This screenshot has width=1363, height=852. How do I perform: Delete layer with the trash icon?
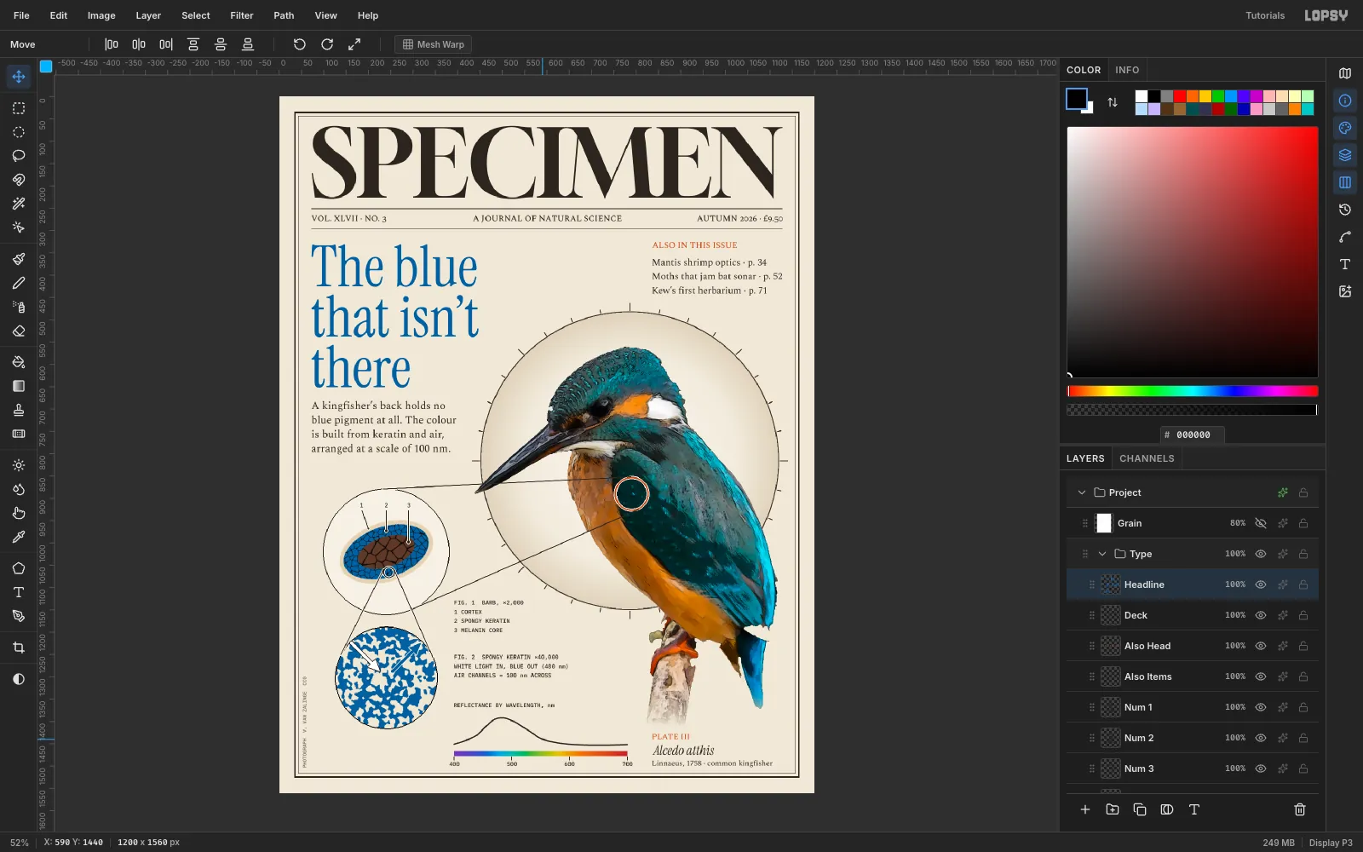(x=1300, y=809)
